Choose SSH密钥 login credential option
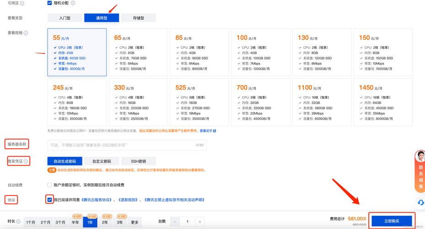Screen dimensions: 425x229 139,161
